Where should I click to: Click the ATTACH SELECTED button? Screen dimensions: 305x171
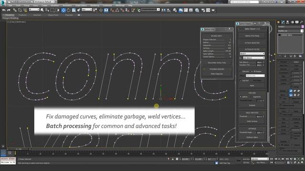(x=252, y=43)
